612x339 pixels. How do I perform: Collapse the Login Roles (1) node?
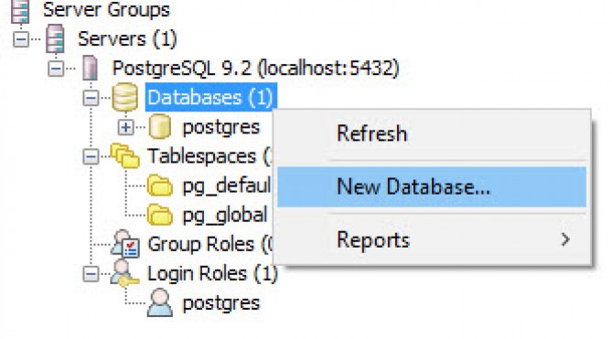(91, 274)
